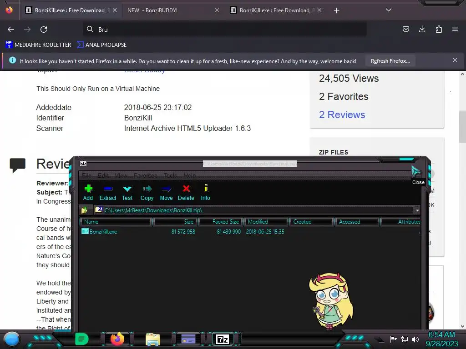Click the Add button in 7-Zip toolbar

88,193
